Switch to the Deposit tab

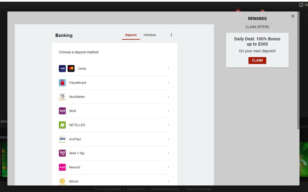click(x=131, y=35)
